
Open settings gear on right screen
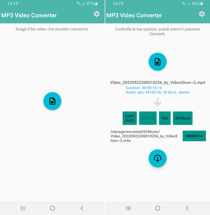tap(202, 14)
